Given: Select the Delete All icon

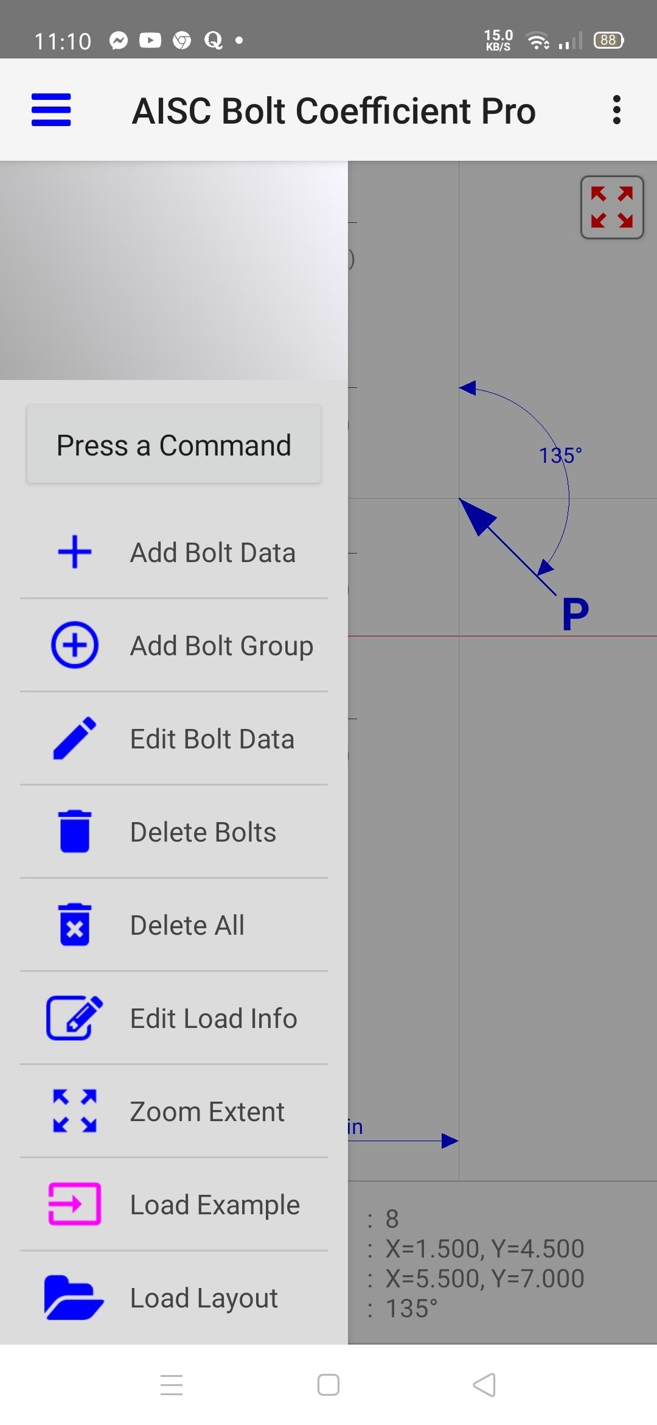Looking at the screenshot, I should coord(74,924).
